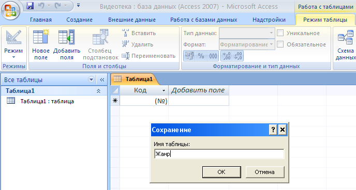Viewport: 356px width, 190px height.
Task: Click Переименовать column button
Action: tap(149, 56)
